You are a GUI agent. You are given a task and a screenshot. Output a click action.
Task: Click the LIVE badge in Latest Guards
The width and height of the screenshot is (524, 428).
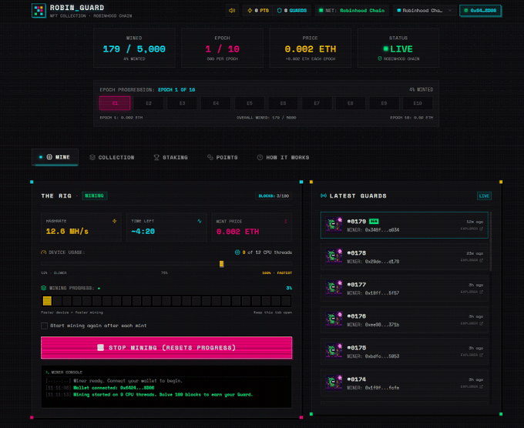coord(484,196)
